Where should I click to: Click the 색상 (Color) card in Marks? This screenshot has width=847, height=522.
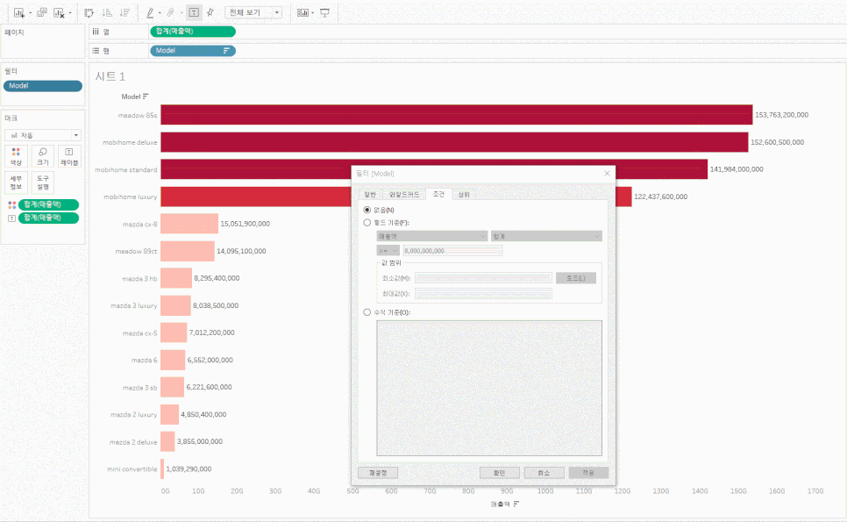[x=16, y=156]
